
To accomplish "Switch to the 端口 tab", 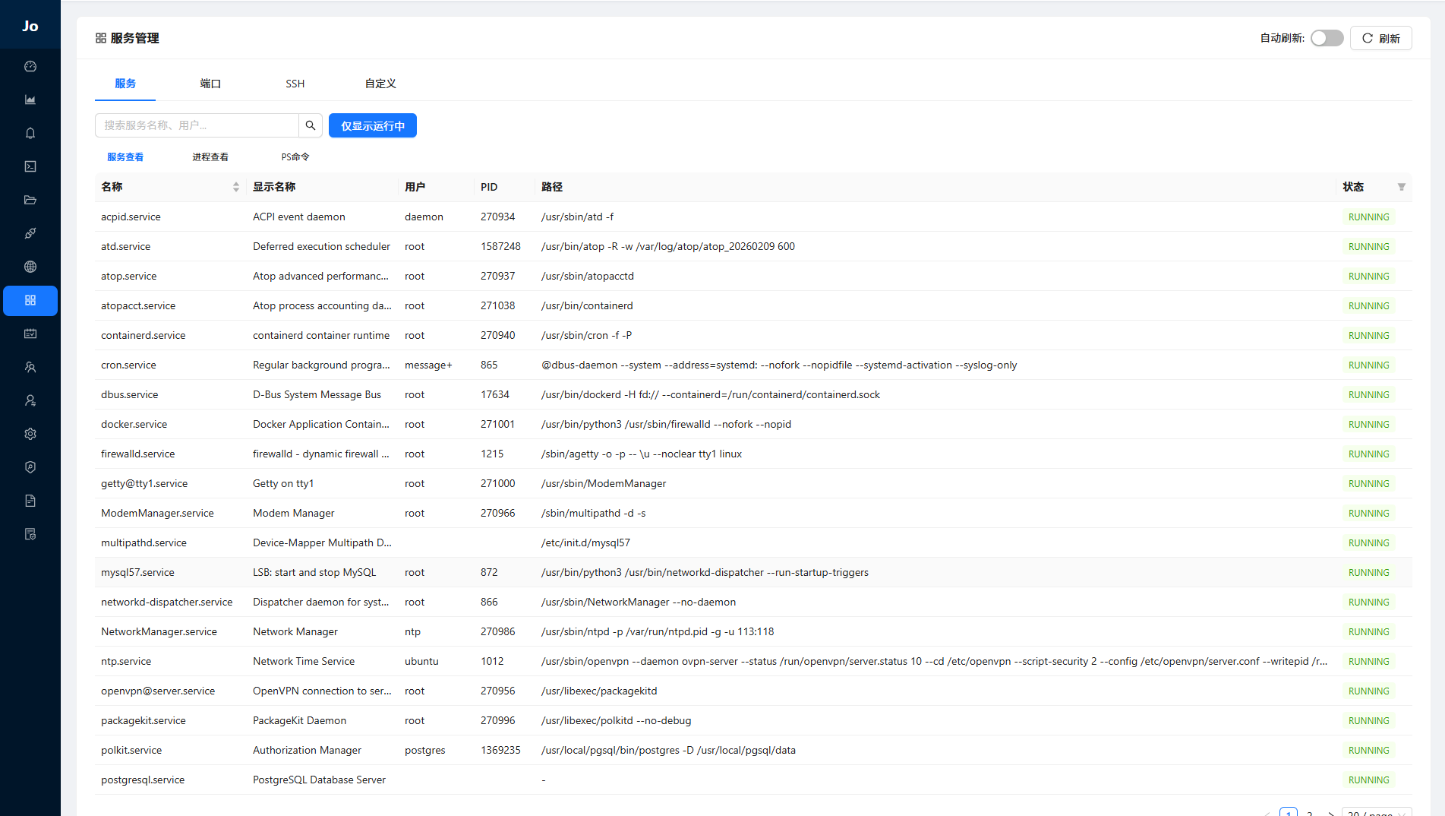I will pyautogui.click(x=210, y=84).
